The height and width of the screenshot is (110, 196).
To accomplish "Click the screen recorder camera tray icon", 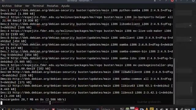I will click(x=142, y=109).
